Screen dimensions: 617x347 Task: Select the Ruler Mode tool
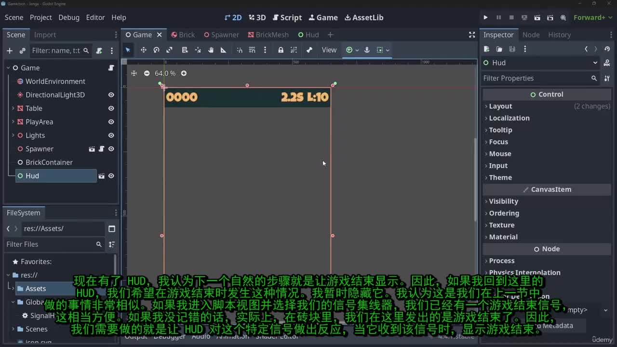[223, 50]
